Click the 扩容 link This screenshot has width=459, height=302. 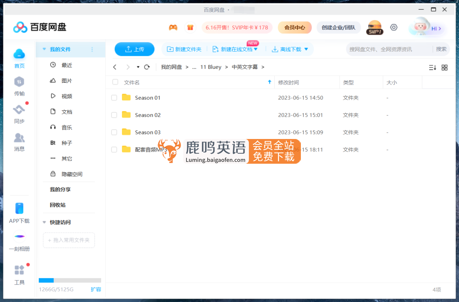(x=96, y=289)
